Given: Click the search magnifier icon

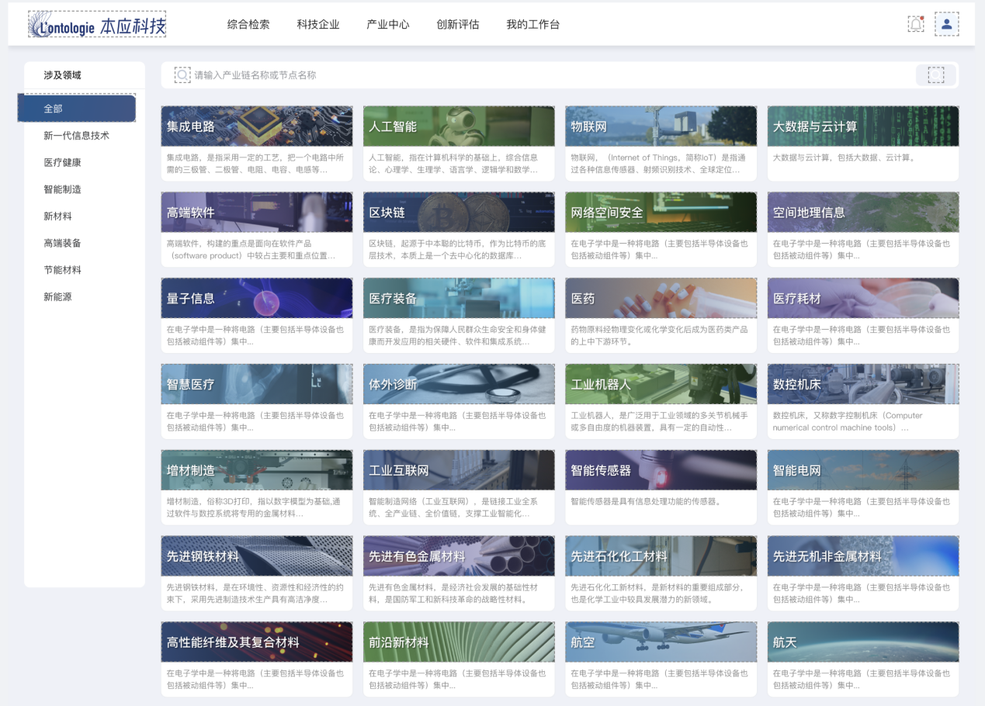Looking at the screenshot, I should (x=182, y=75).
